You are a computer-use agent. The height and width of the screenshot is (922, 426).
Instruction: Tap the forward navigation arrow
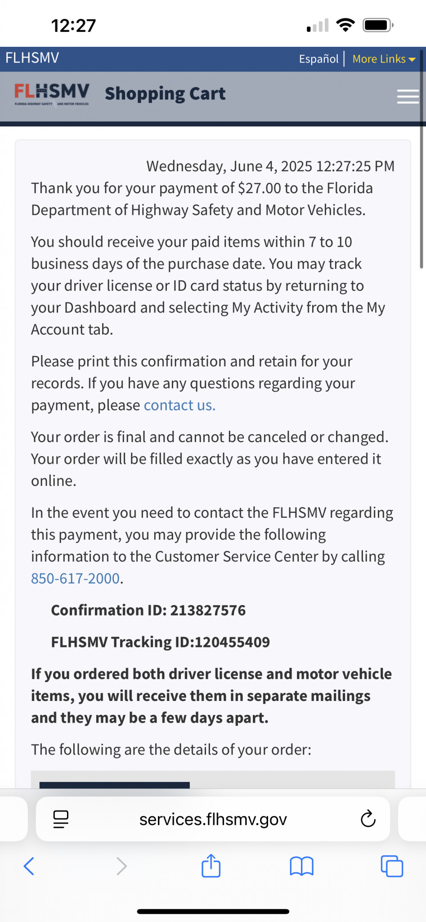(x=121, y=866)
